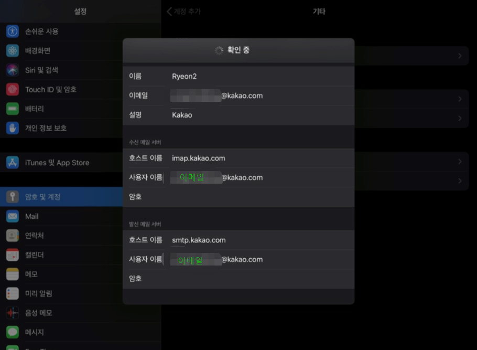Image resolution: width=477 pixels, height=350 pixels.
Task: Select the 배경화면 settings row
Action: pos(61,50)
